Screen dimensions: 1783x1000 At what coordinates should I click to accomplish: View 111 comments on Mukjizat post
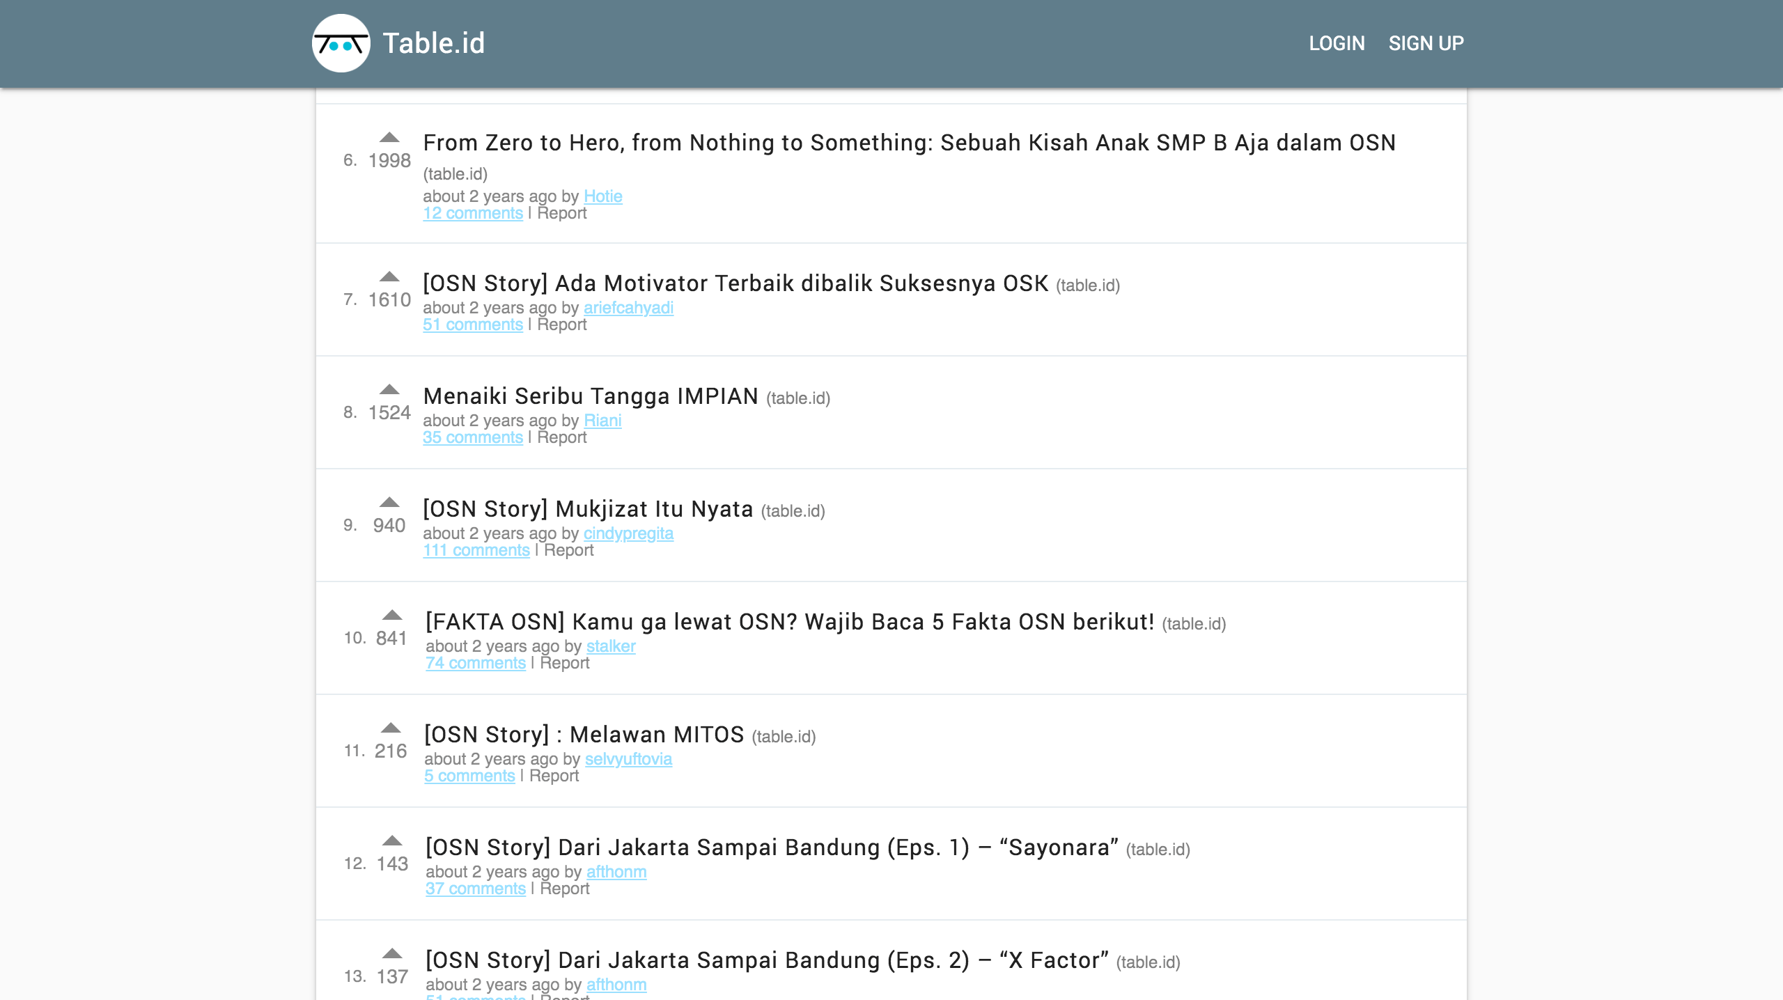pos(476,550)
